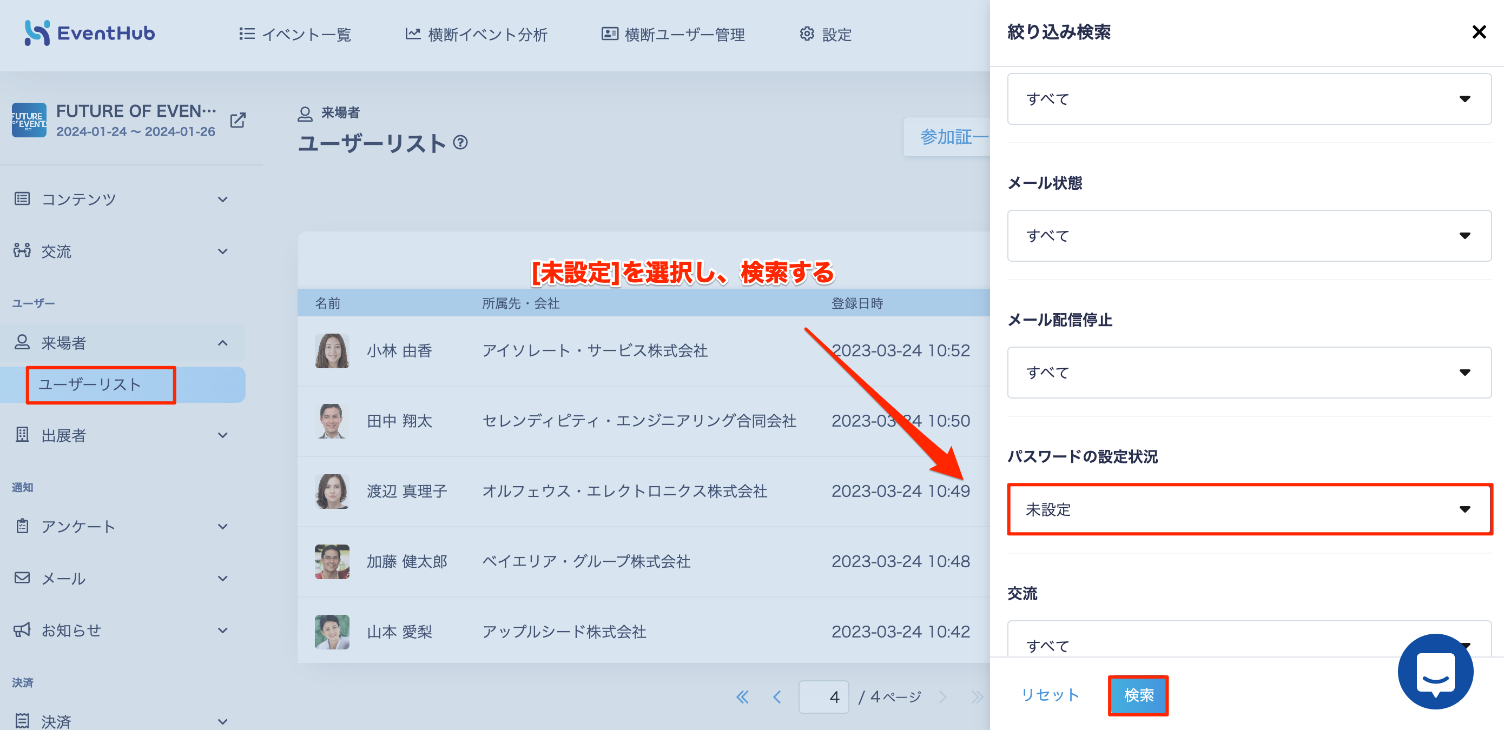
Task: Open the chat support widget
Action: (x=1435, y=671)
